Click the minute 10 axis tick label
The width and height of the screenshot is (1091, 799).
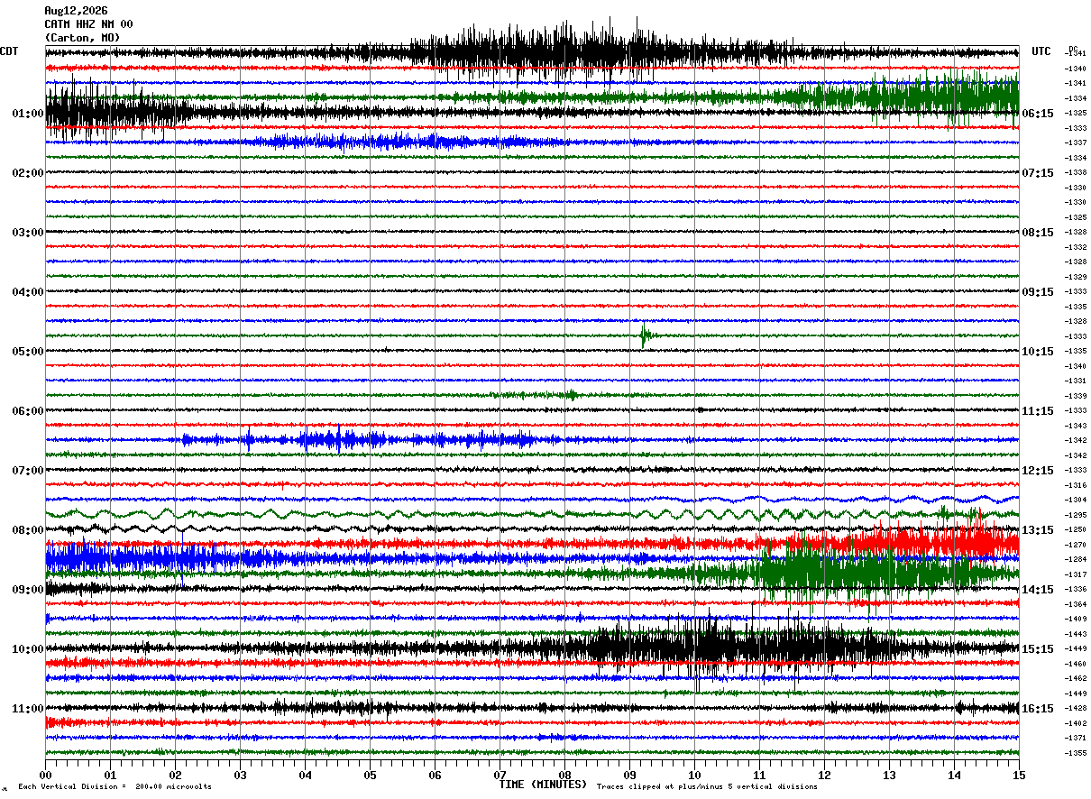tap(694, 775)
